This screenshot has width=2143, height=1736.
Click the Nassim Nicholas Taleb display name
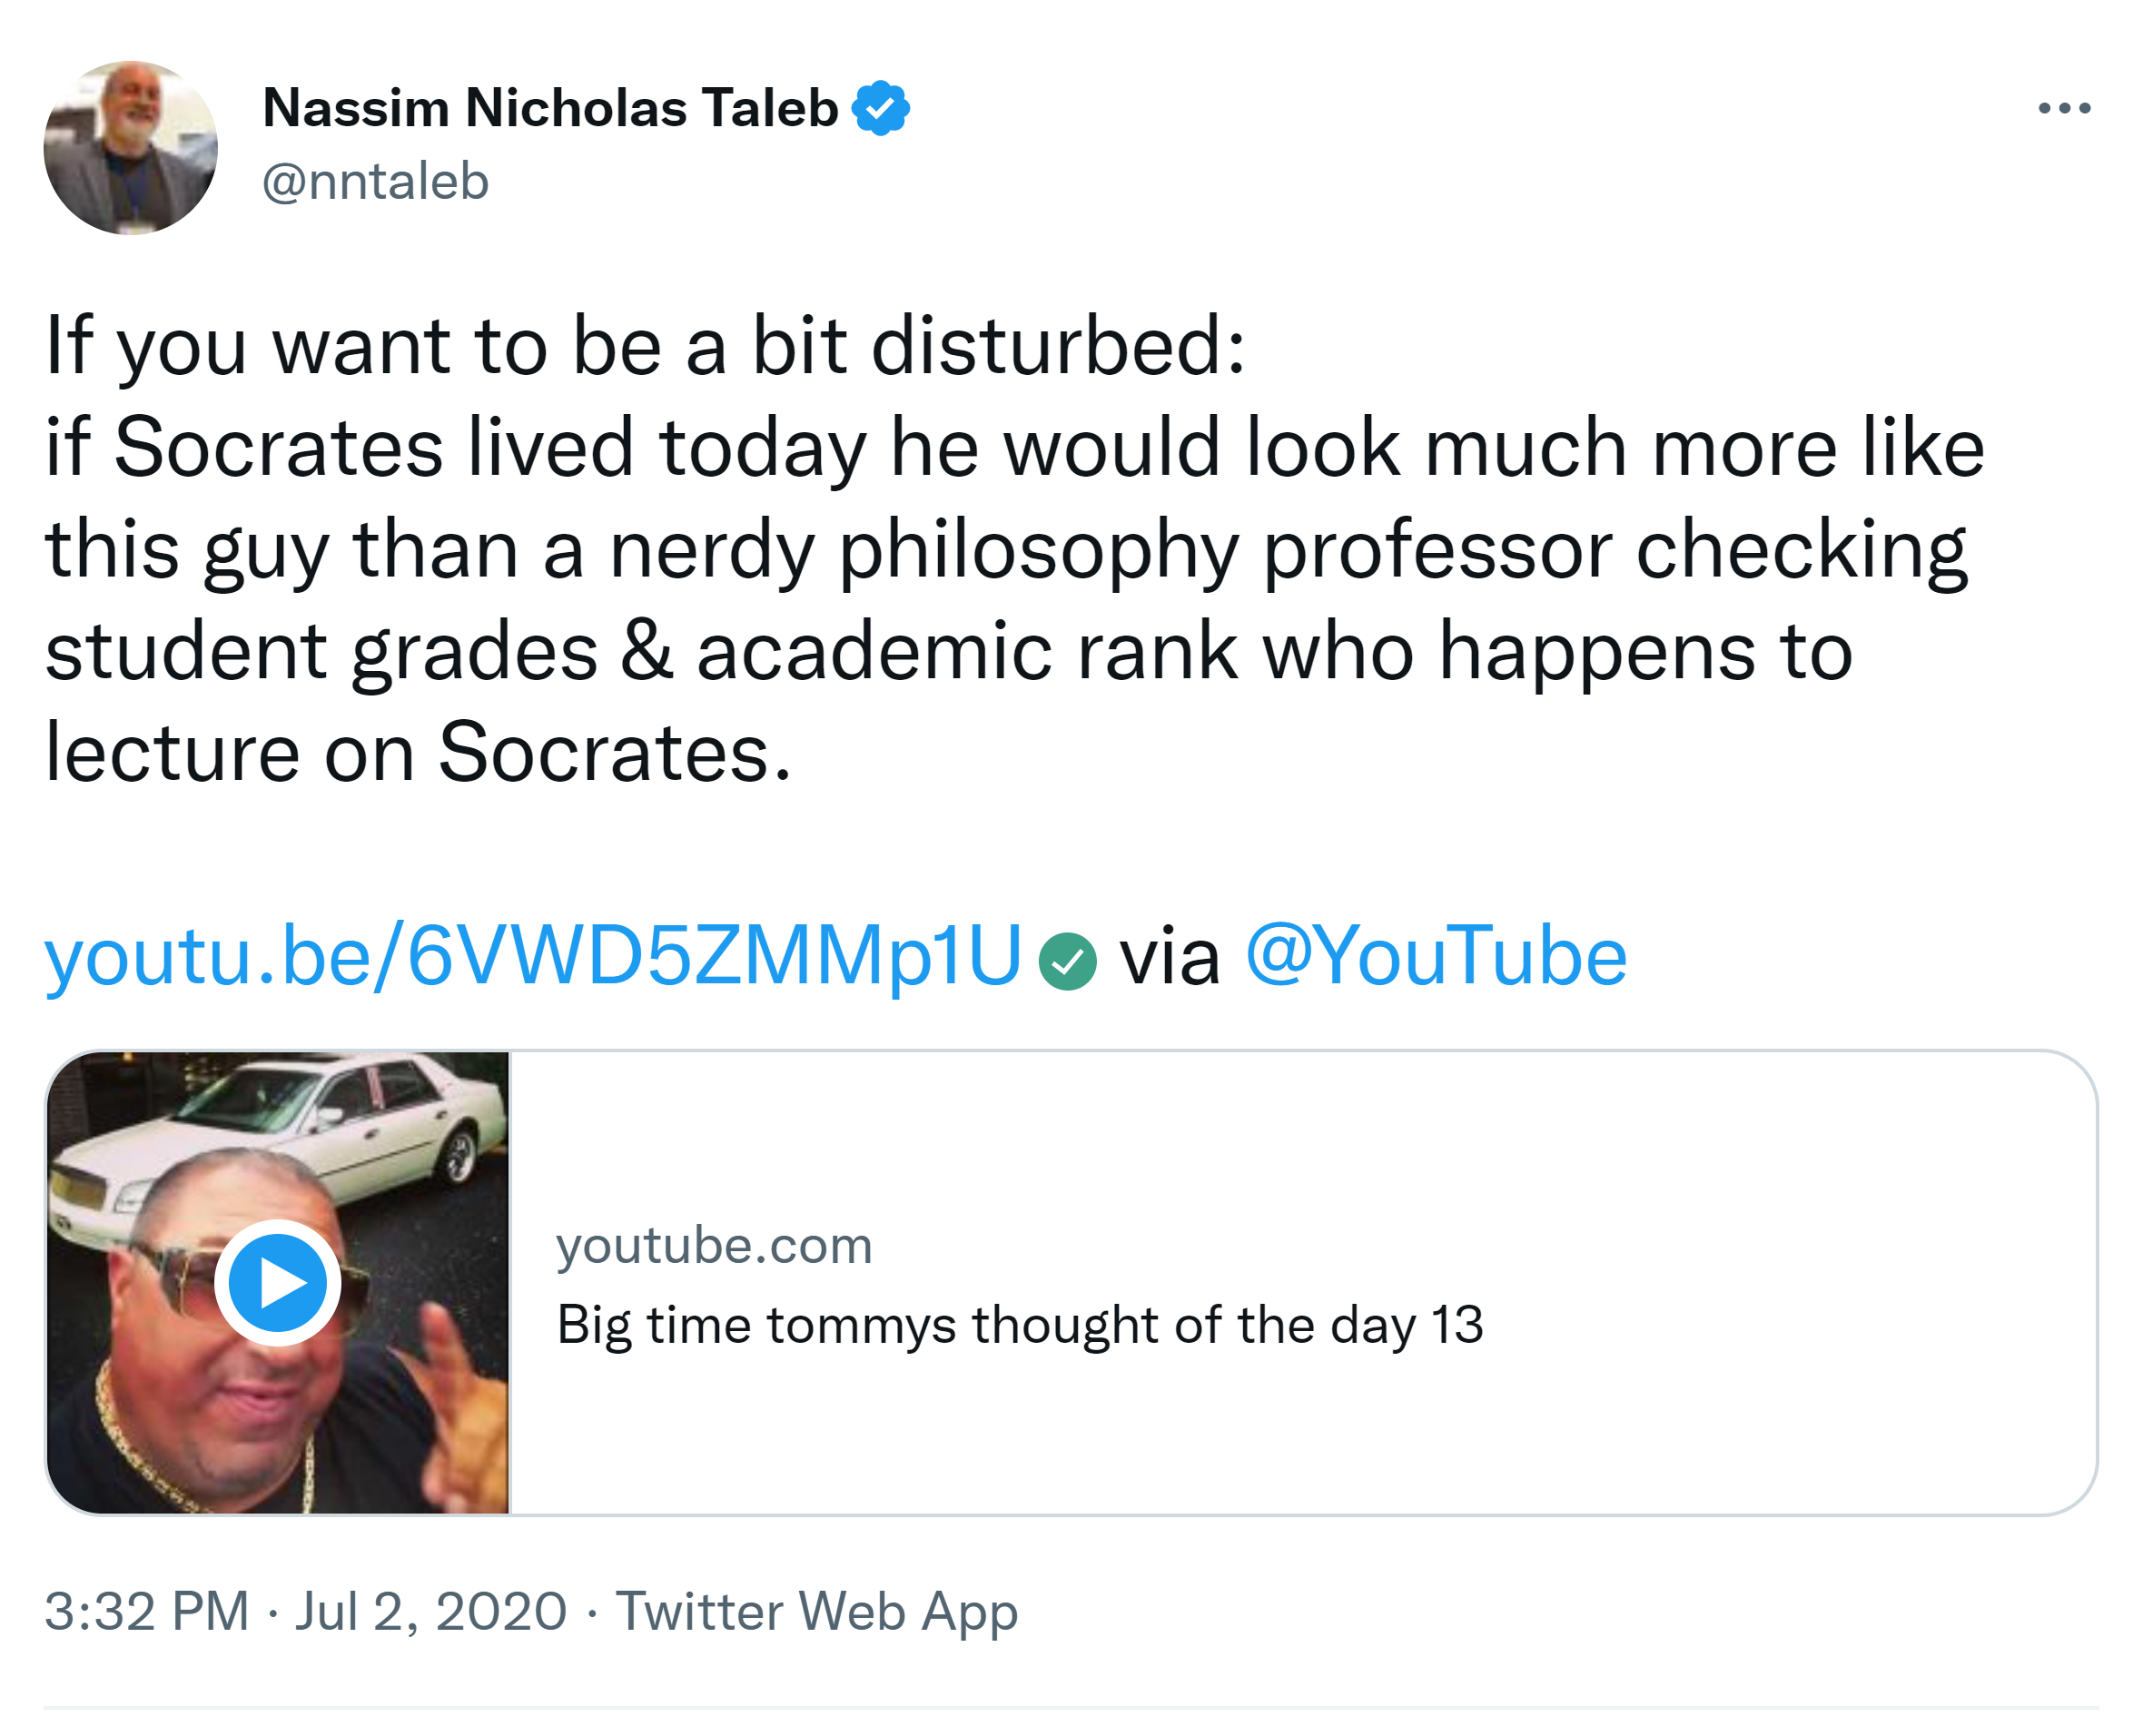click(x=550, y=108)
